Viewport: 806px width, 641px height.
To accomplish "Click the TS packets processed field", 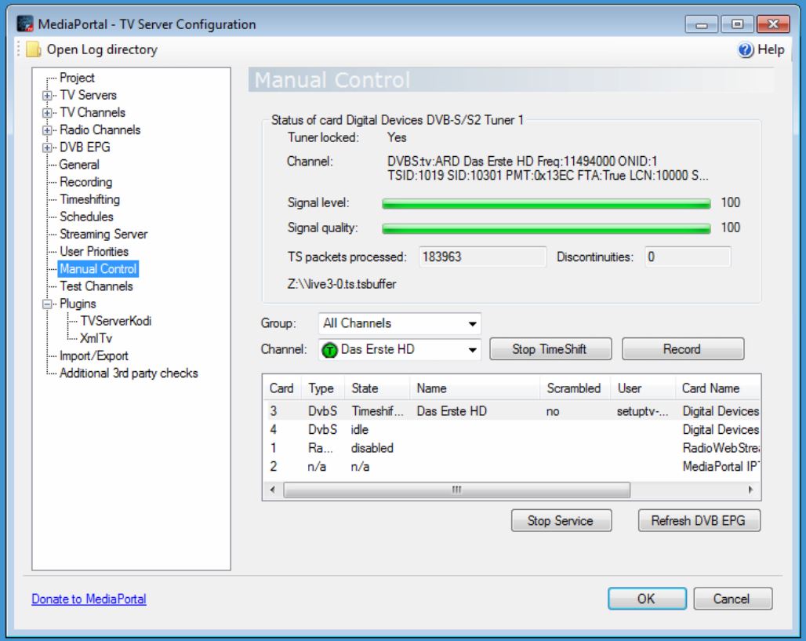I will coord(482,257).
